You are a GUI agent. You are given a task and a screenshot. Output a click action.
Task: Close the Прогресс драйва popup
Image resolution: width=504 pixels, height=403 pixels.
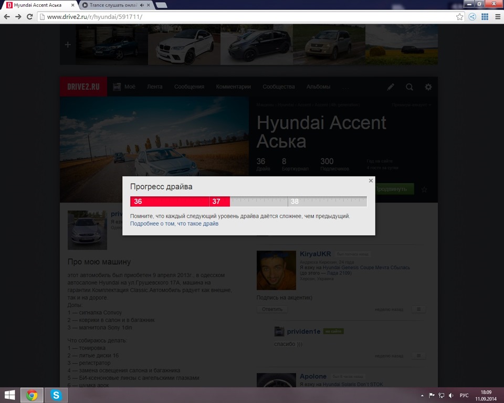point(371,181)
